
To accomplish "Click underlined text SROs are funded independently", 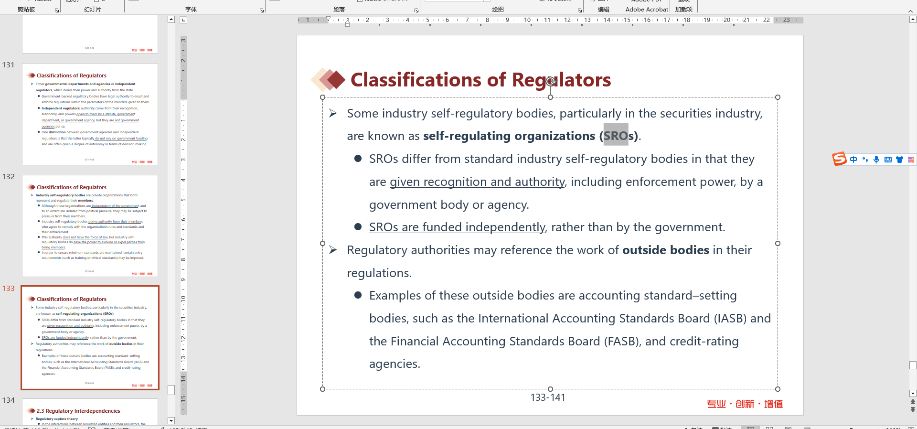I will pos(457,227).
